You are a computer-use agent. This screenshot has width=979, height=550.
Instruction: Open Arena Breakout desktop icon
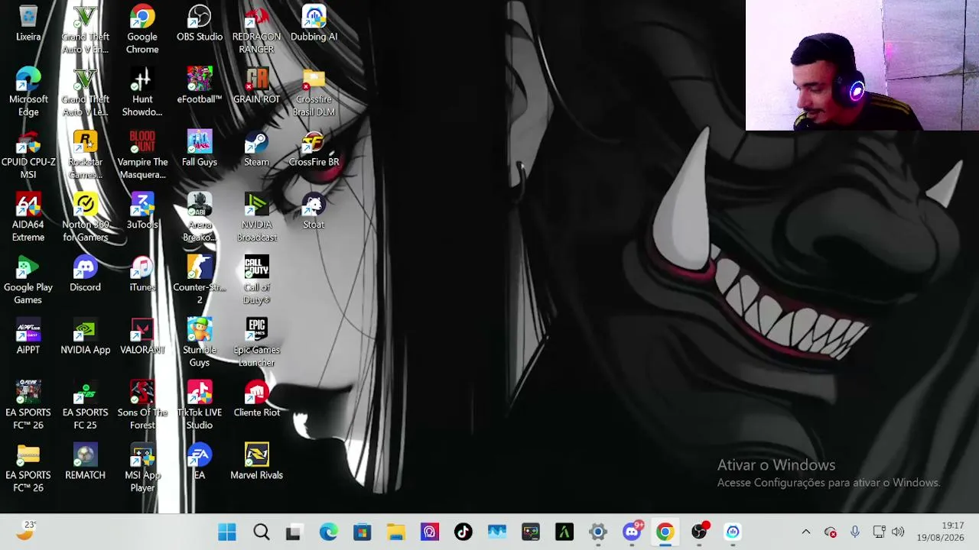click(x=200, y=218)
